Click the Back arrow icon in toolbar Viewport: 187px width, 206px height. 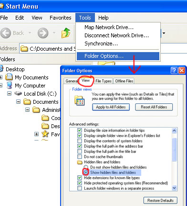6,33
